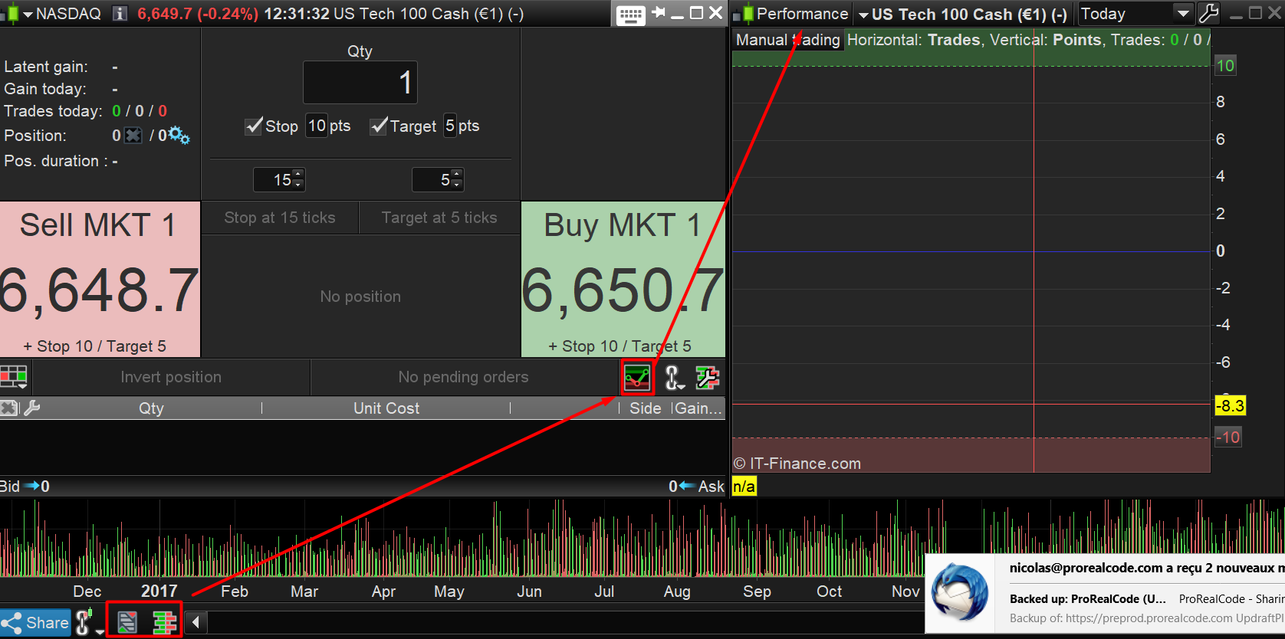1285x639 pixels.
Task: Open the chart link chain icon beside Share
Action: point(84,622)
